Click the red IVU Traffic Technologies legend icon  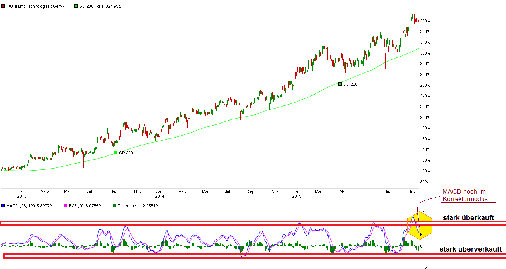point(3,6)
